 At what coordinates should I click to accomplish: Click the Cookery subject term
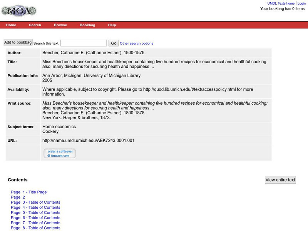click(50, 131)
